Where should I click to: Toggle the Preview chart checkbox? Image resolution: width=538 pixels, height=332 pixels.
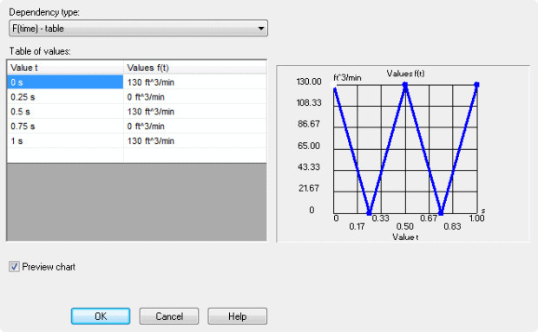(14, 267)
